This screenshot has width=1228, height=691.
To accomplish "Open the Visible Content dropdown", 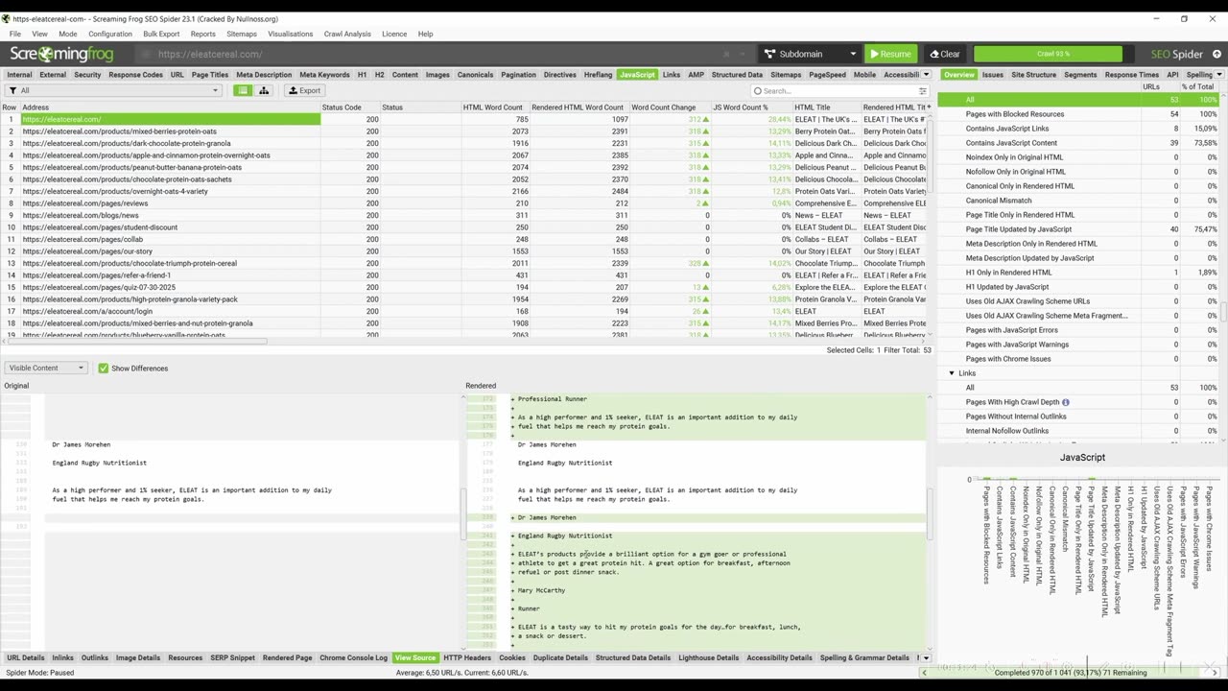I will click(45, 368).
